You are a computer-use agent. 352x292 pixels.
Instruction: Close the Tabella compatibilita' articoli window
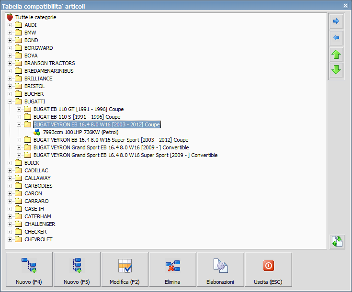click(x=345, y=6)
